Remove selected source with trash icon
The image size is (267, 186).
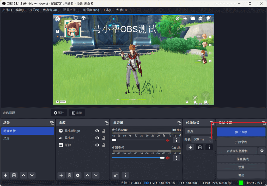69,175
